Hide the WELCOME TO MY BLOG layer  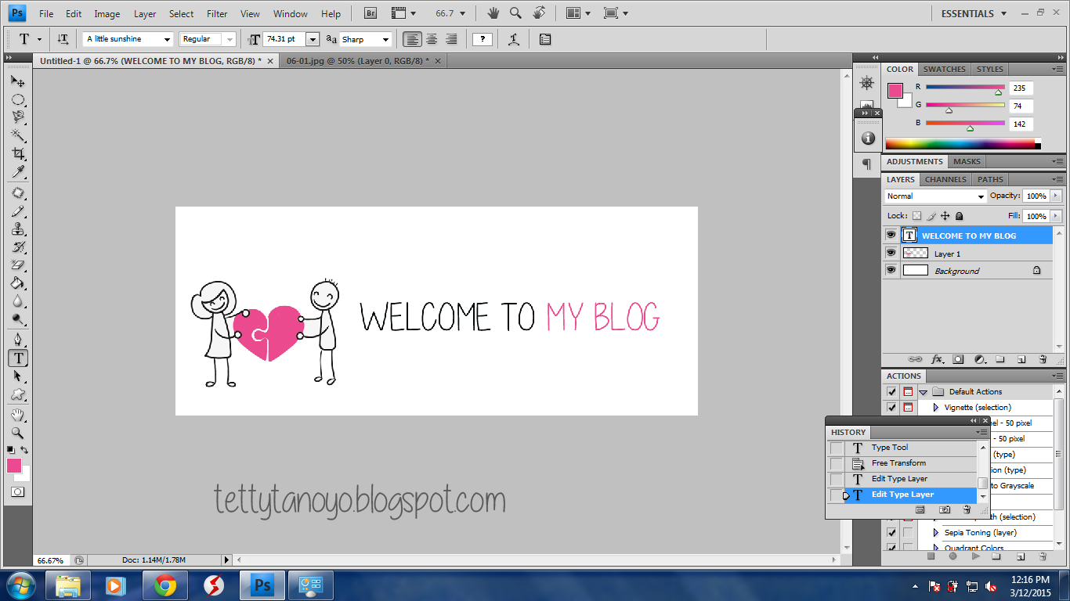[891, 235]
